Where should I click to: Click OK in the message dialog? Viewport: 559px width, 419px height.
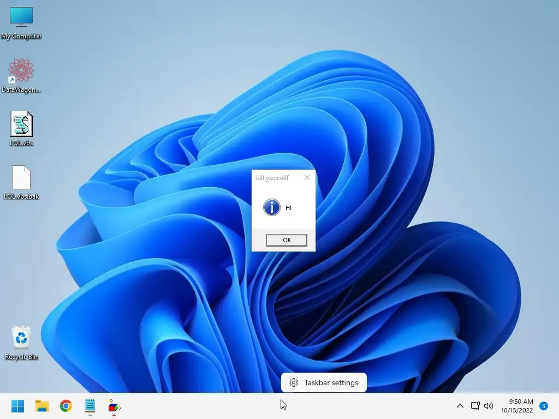(287, 240)
